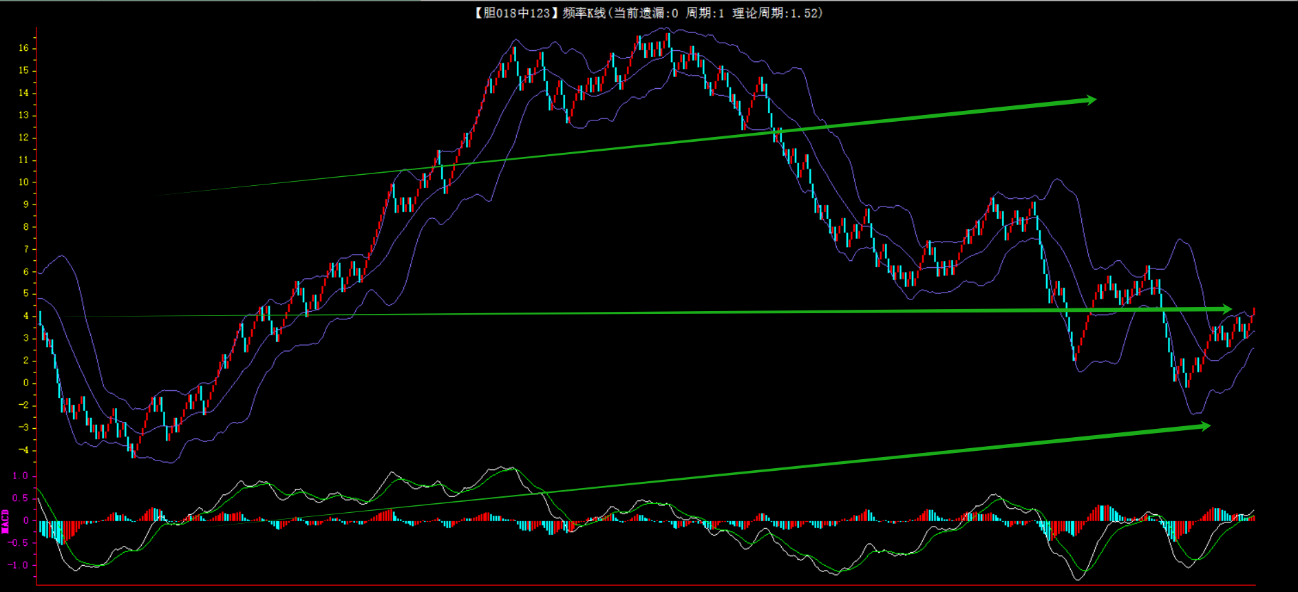Click the y-axis label 7
Image resolution: width=1298 pixels, height=592 pixels.
(x=26, y=249)
